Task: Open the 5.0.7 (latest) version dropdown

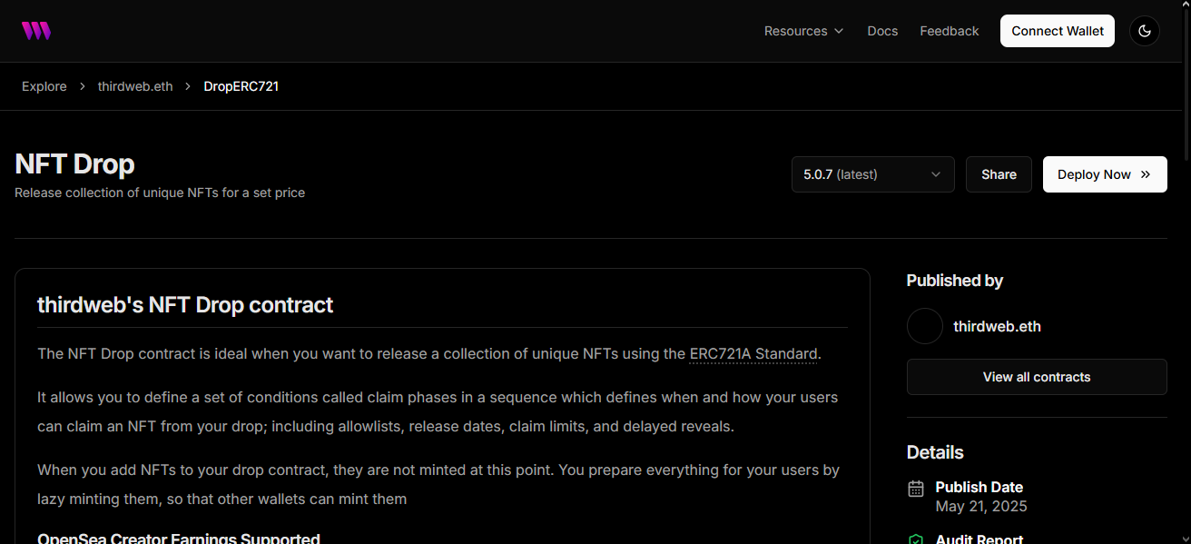Action: 873,174
